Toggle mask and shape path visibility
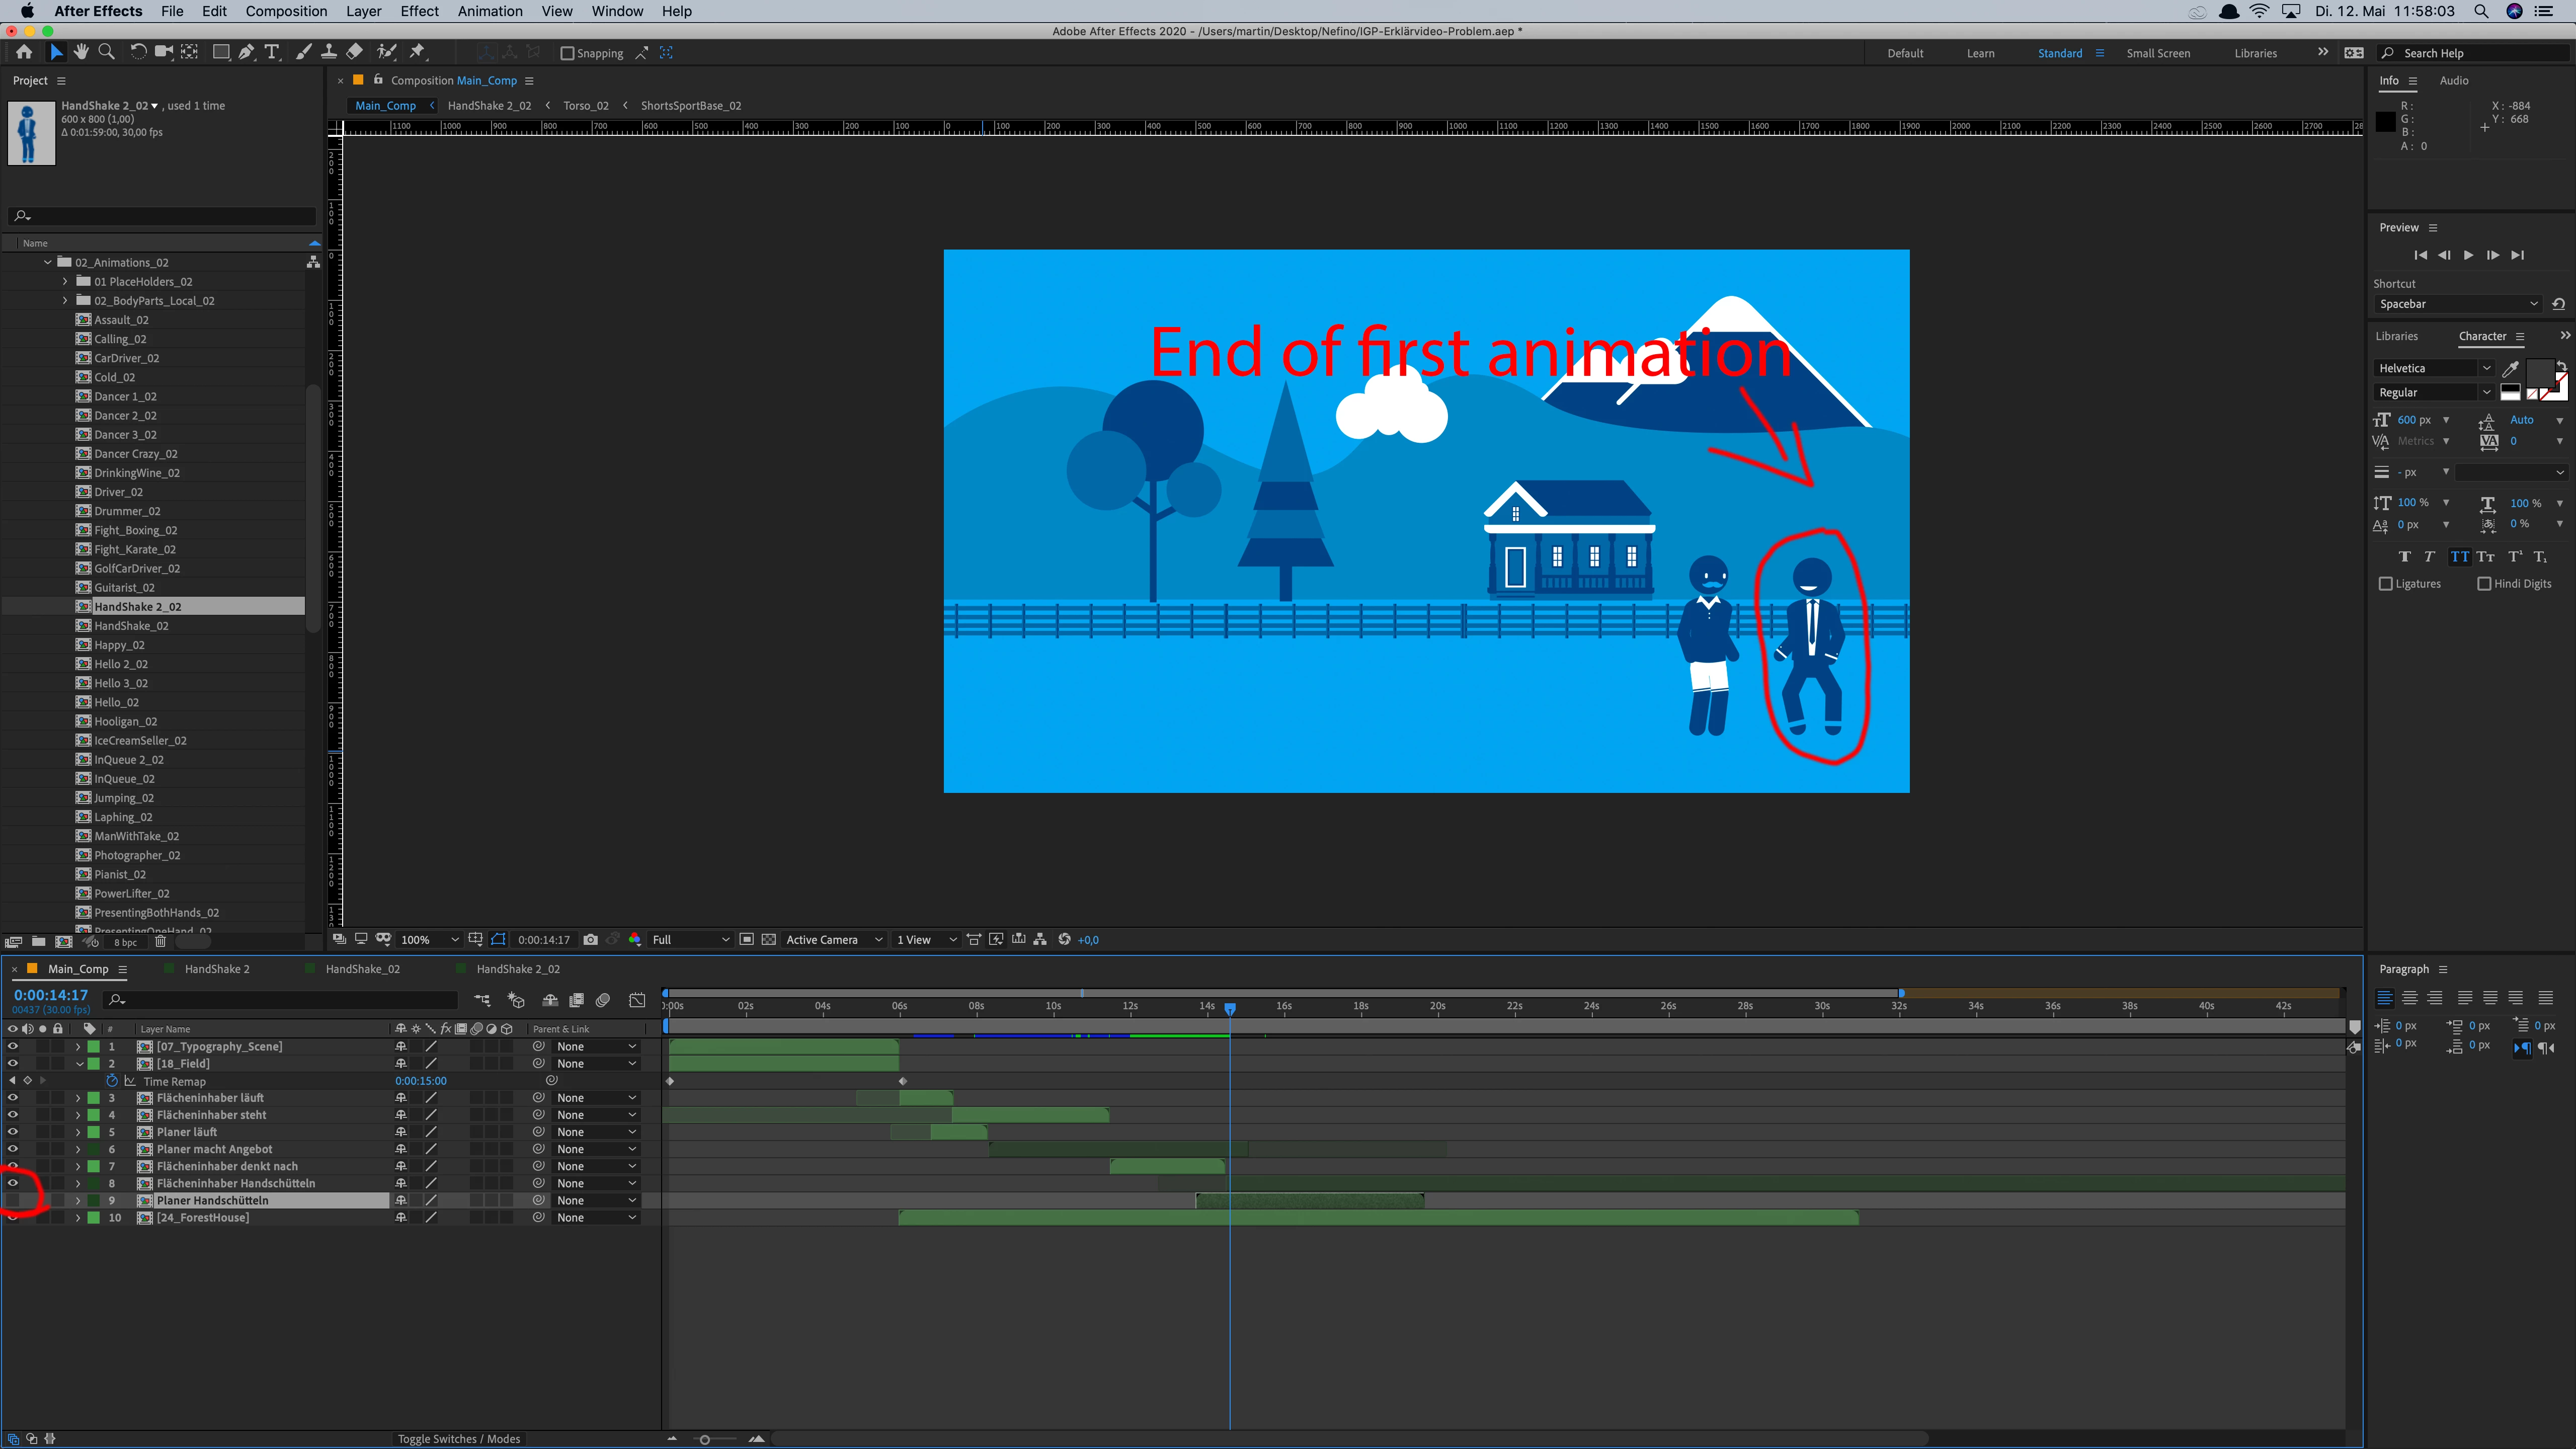Viewport: 2576px width, 1449px height. [x=498, y=939]
